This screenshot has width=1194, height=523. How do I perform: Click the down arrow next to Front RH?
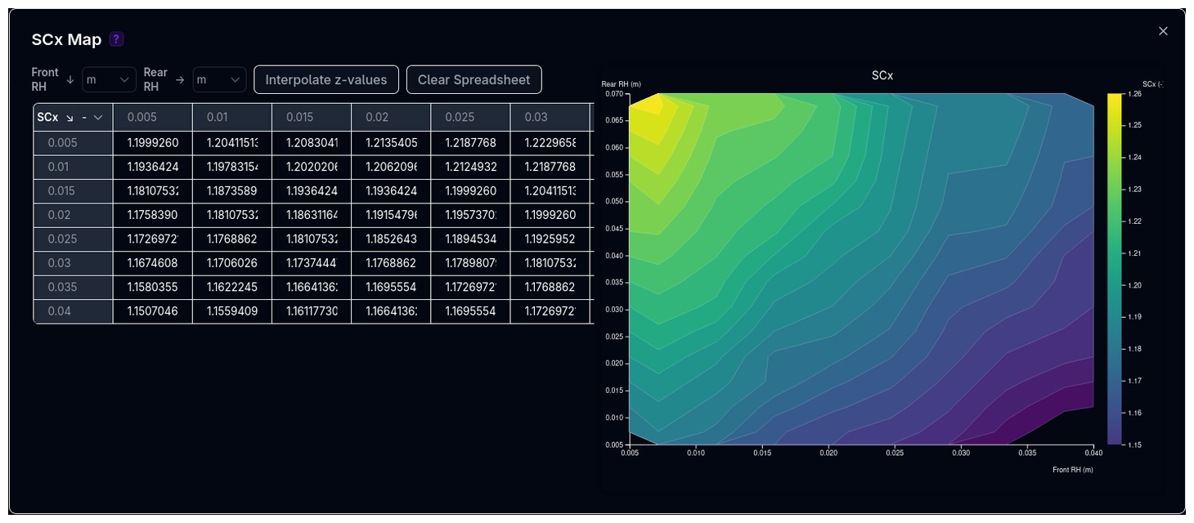pyautogui.click(x=71, y=79)
